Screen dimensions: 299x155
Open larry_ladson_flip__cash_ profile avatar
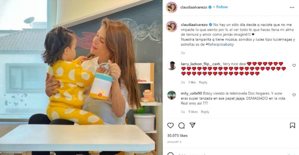click(x=172, y=66)
